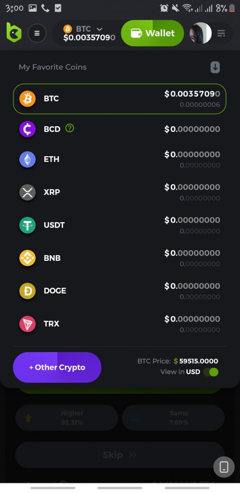This screenshot has height=493, width=240.
Task: Open the list icon next to the avatar
Action: point(222,33)
